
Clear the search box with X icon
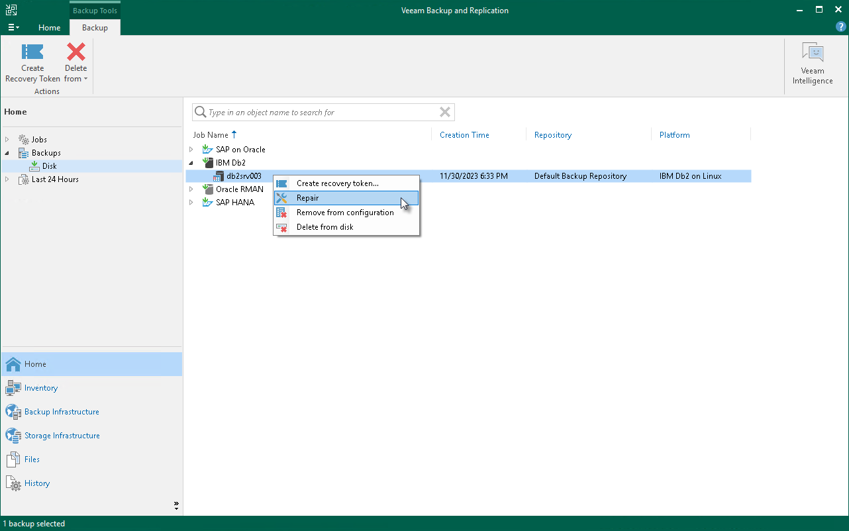(x=445, y=112)
